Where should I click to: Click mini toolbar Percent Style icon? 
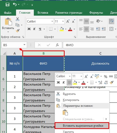(x=106, y=76)
